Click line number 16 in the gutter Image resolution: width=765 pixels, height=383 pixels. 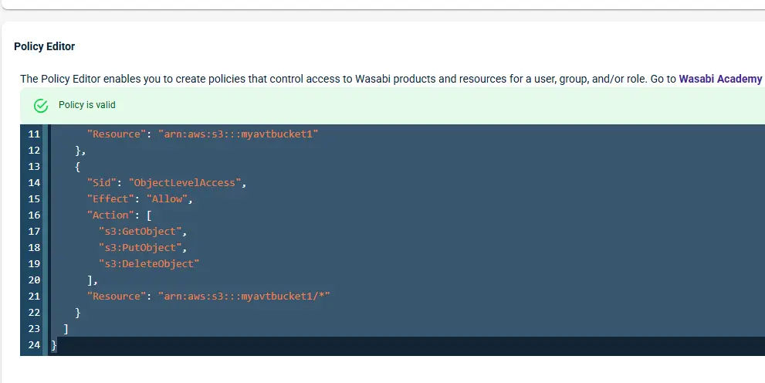(33, 215)
